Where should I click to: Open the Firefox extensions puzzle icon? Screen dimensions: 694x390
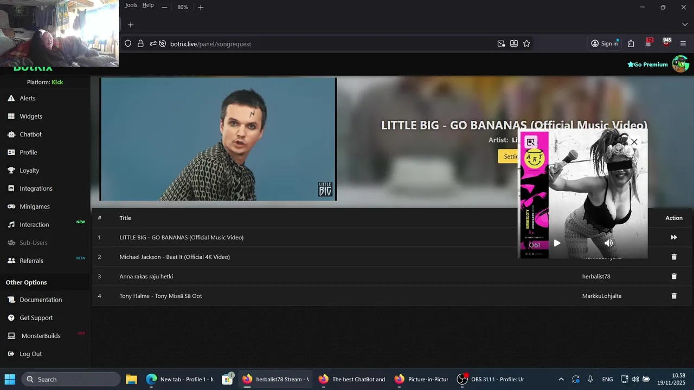point(631,44)
